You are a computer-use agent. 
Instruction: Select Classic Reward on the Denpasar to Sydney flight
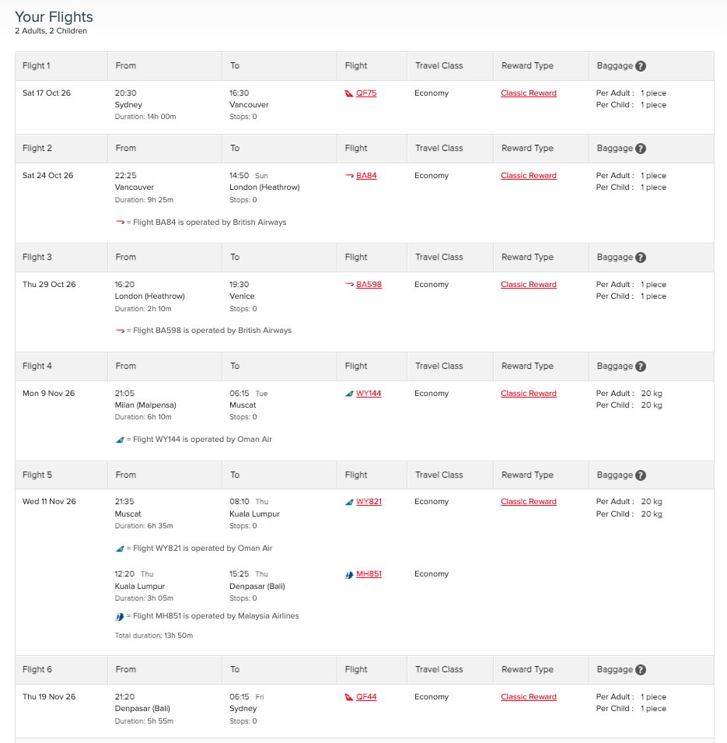528,696
